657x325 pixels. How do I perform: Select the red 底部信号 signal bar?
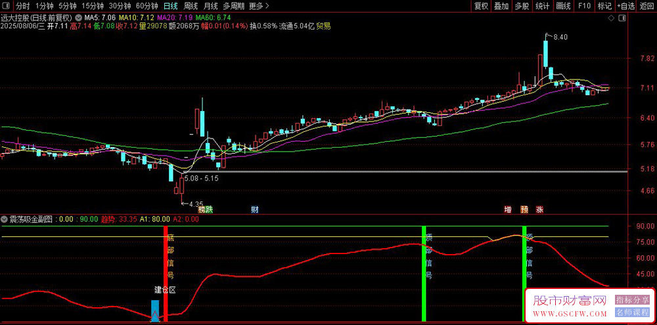166,274
